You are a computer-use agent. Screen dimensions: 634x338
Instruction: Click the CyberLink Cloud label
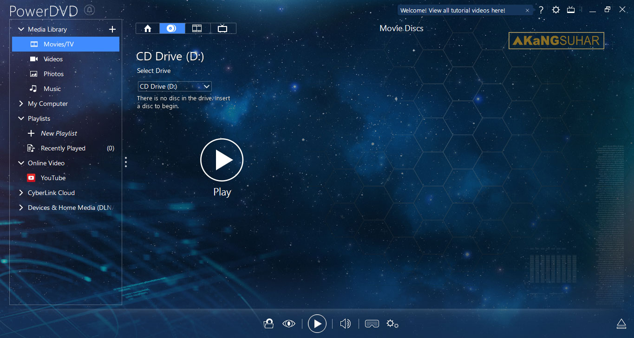[51, 193]
